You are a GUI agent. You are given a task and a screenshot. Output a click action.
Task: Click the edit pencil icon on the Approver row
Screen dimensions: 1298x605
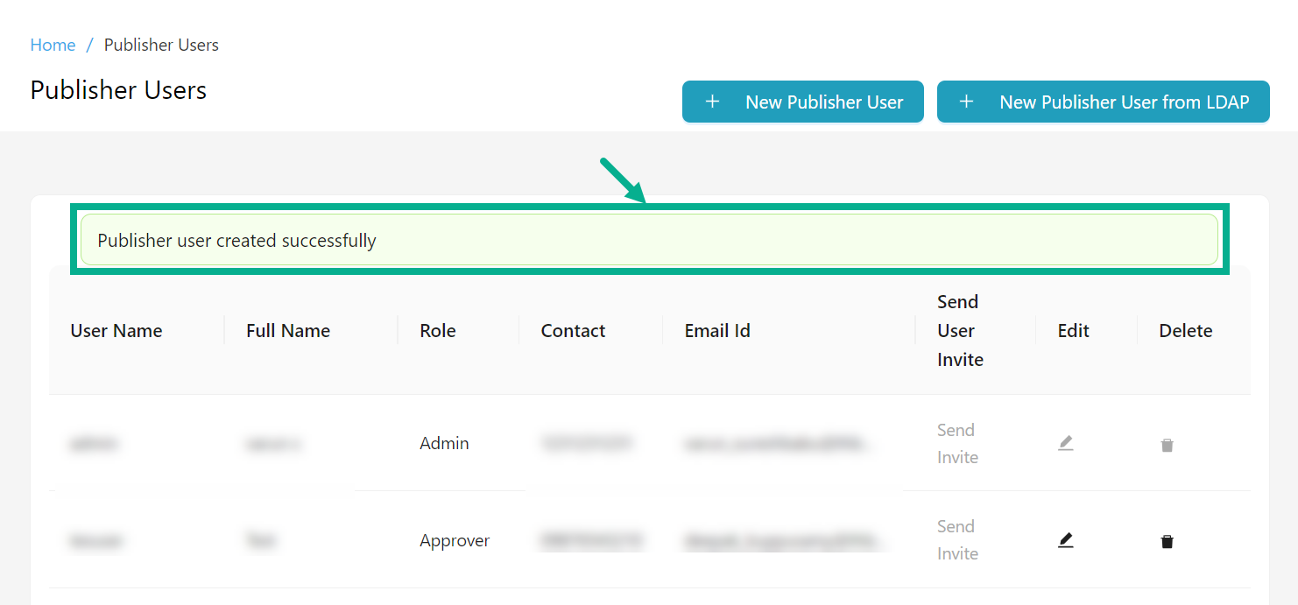1066,540
